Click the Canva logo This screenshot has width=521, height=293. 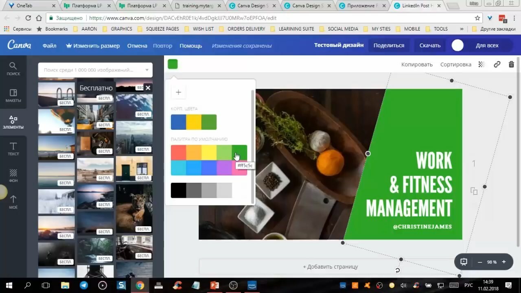[19, 45]
